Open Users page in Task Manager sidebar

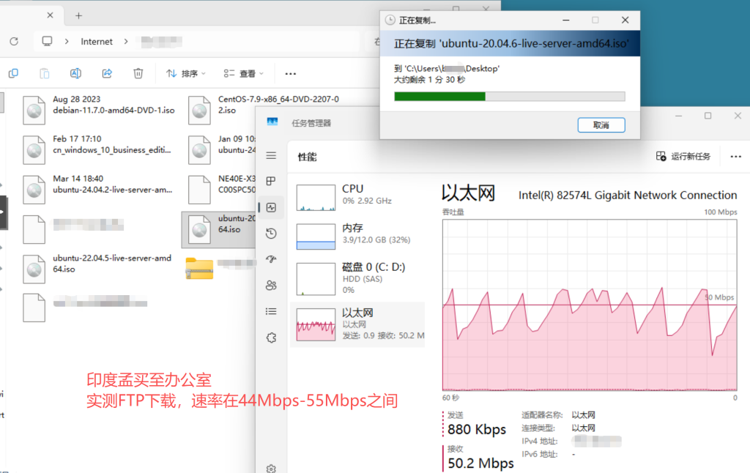(x=271, y=285)
